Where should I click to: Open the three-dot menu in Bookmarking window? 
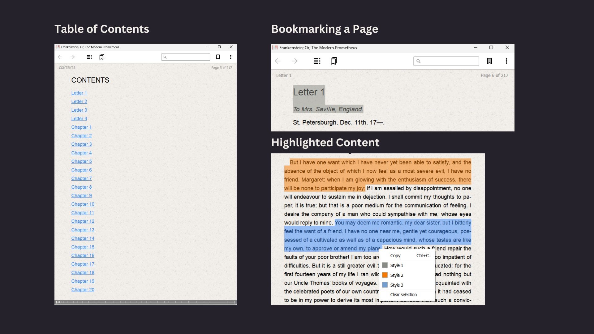pos(506,61)
